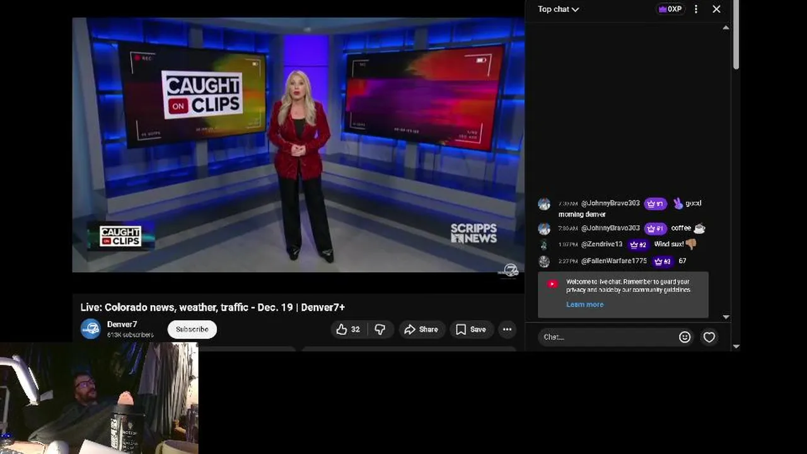Screen dimensions: 807x454
Task: Open avatar of @Zendrive13
Action: 544,245
